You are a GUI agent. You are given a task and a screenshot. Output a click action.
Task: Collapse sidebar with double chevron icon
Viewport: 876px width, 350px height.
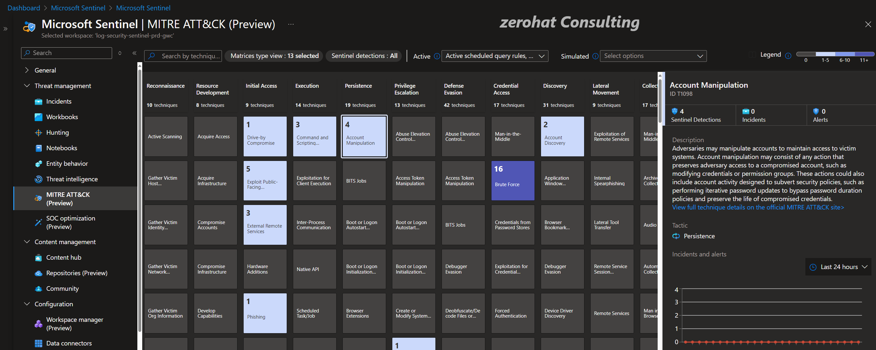tap(134, 53)
